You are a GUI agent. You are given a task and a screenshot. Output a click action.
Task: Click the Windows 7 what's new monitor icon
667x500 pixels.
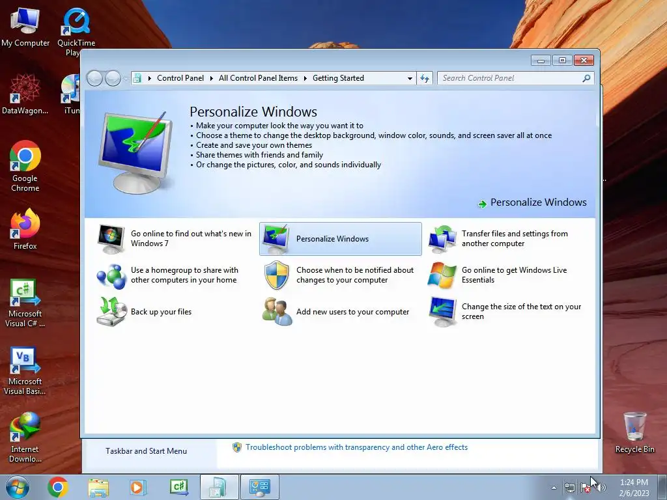click(111, 239)
